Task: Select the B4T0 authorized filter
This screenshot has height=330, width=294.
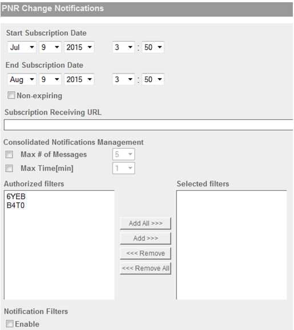Action: click(x=15, y=205)
